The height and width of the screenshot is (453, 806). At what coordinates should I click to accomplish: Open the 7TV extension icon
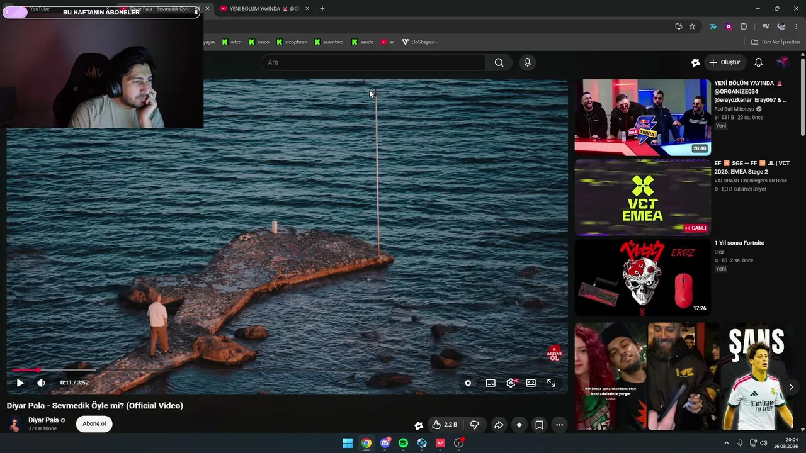pos(713,26)
